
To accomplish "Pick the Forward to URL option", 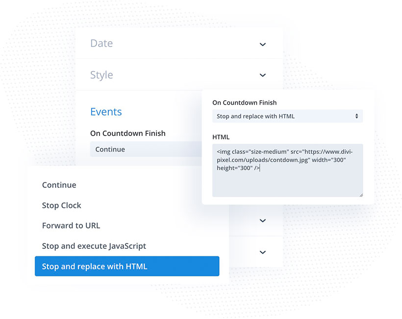I will pos(71,226).
